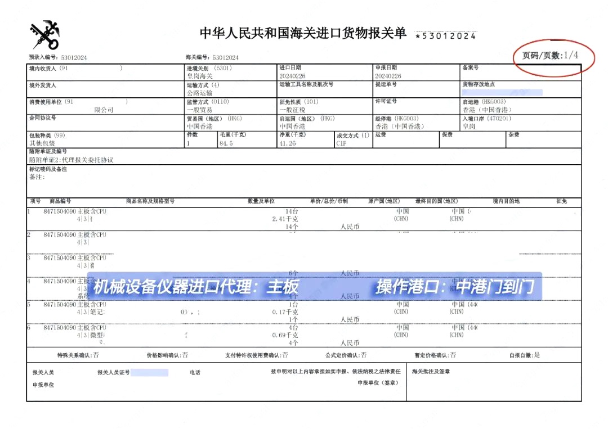Click the 境内收货人 field label
The height and width of the screenshot is (429, 608).
43,69
